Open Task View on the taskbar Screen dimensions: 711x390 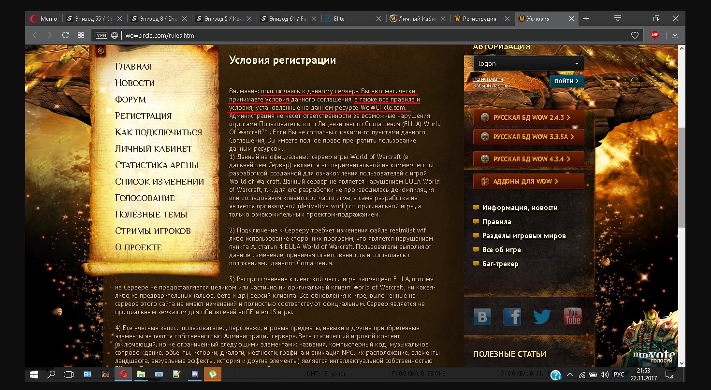(x=69, y=374)
